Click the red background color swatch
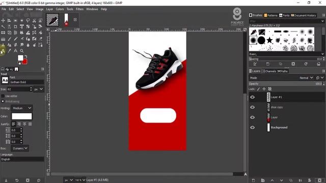Image resolution: width=326 pixels, height=183 pixels. point(25,62)
